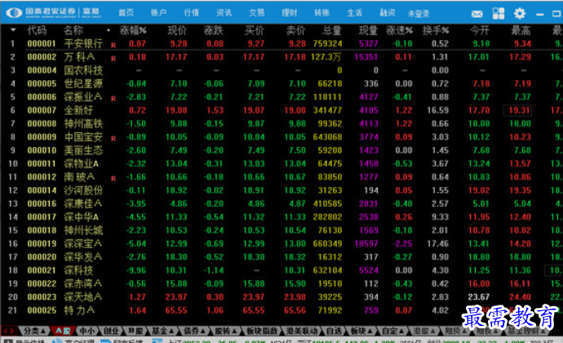Switch to the 中小 tab

pos(86,330)
